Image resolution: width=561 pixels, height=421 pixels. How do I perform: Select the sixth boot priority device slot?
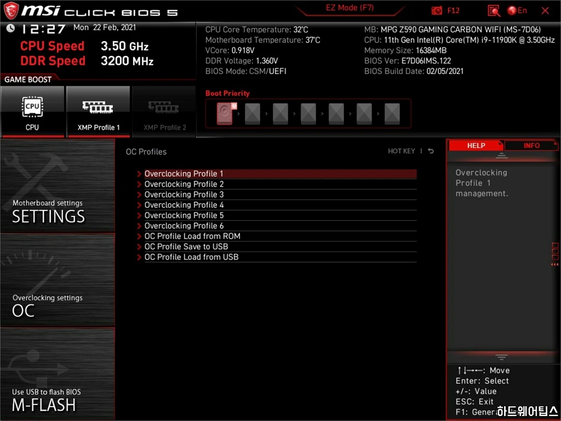coord(364,114)
